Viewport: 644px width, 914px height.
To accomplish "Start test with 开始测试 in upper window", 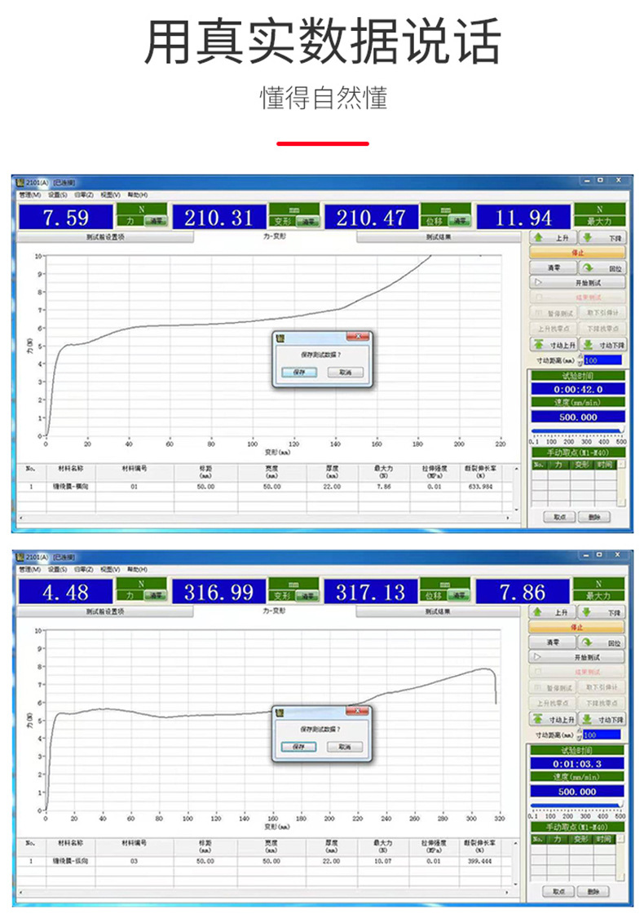I will [577, 282].
